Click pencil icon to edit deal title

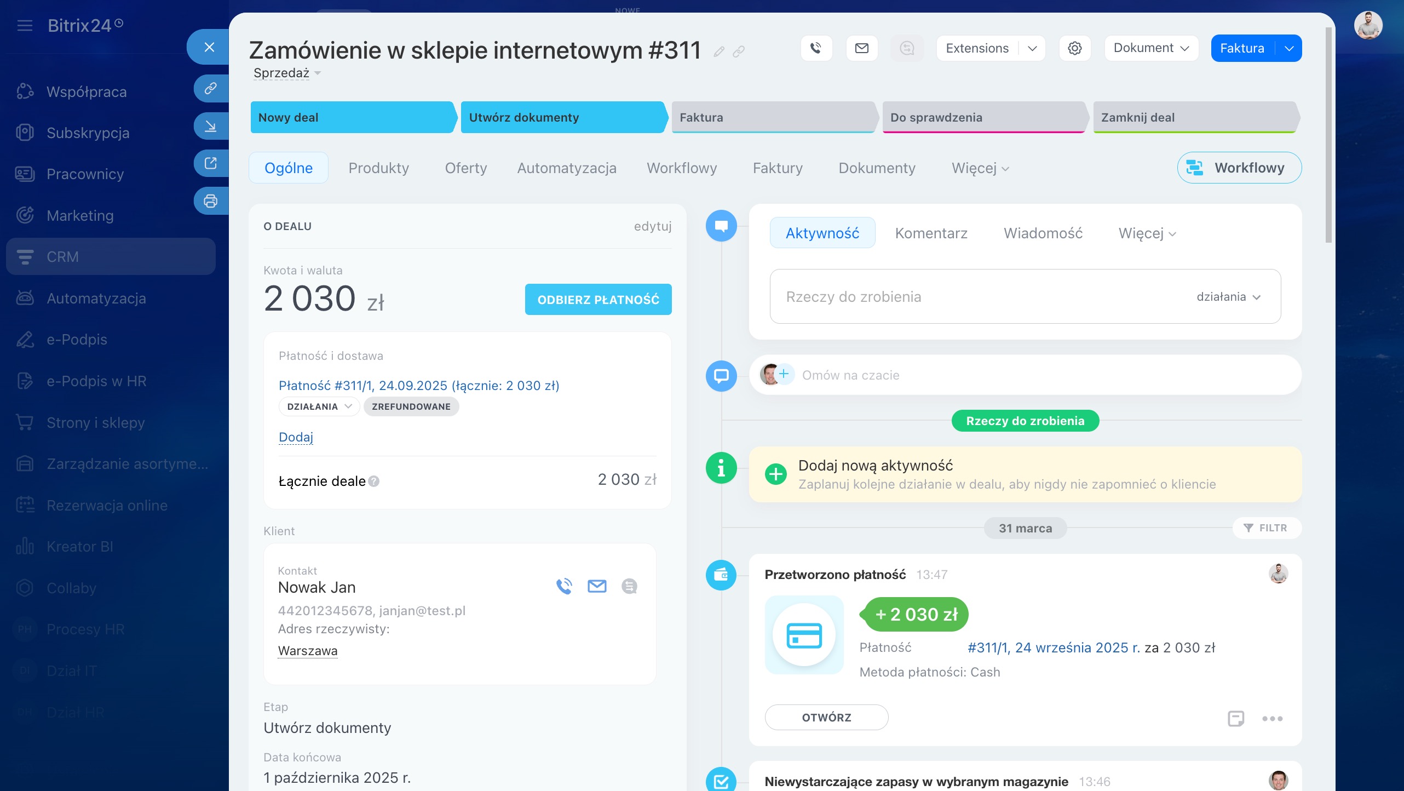(719, 51)
